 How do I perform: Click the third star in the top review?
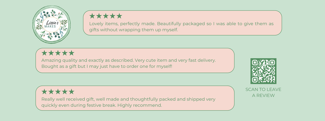106,16
